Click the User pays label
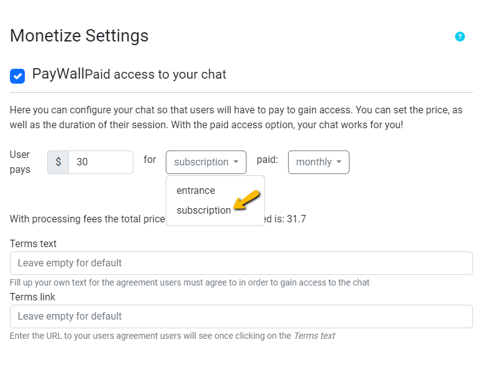The image size is (496, 371). (20, 162)
